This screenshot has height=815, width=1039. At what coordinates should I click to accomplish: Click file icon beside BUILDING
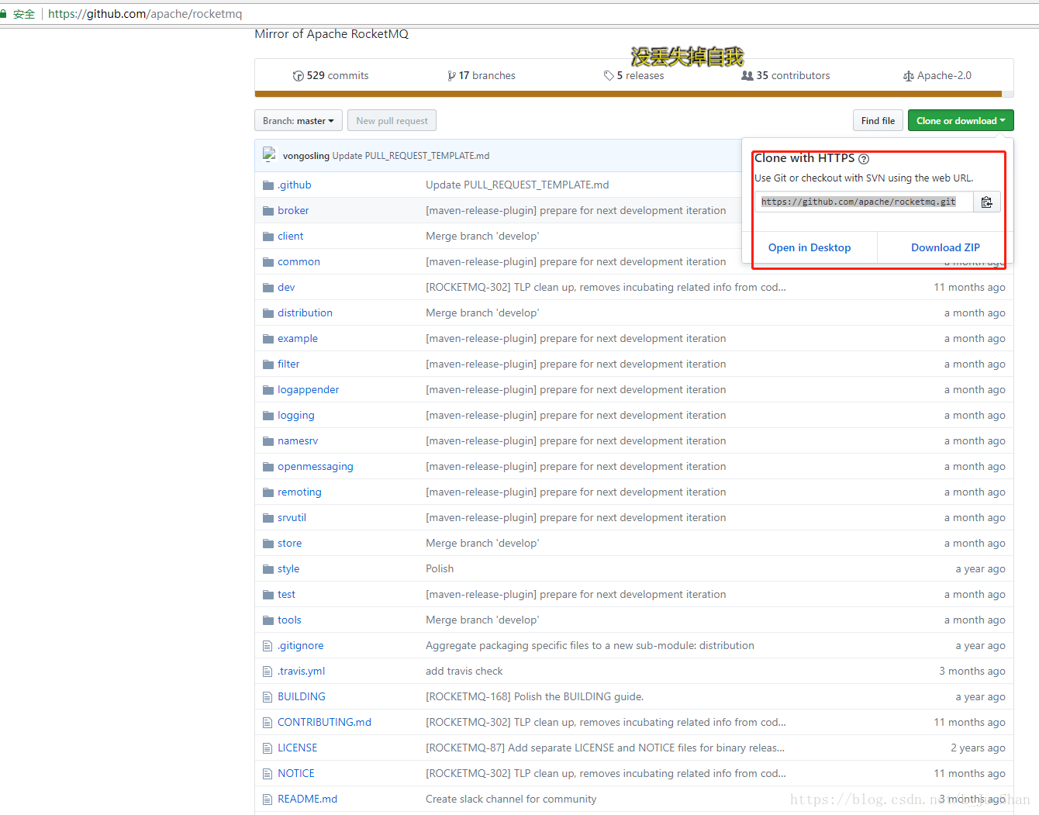pyautogui.click(x=268, y=697)
